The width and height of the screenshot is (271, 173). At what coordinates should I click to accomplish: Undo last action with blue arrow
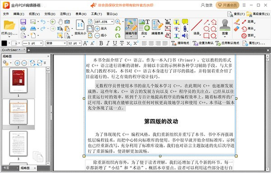click(43, 22)
